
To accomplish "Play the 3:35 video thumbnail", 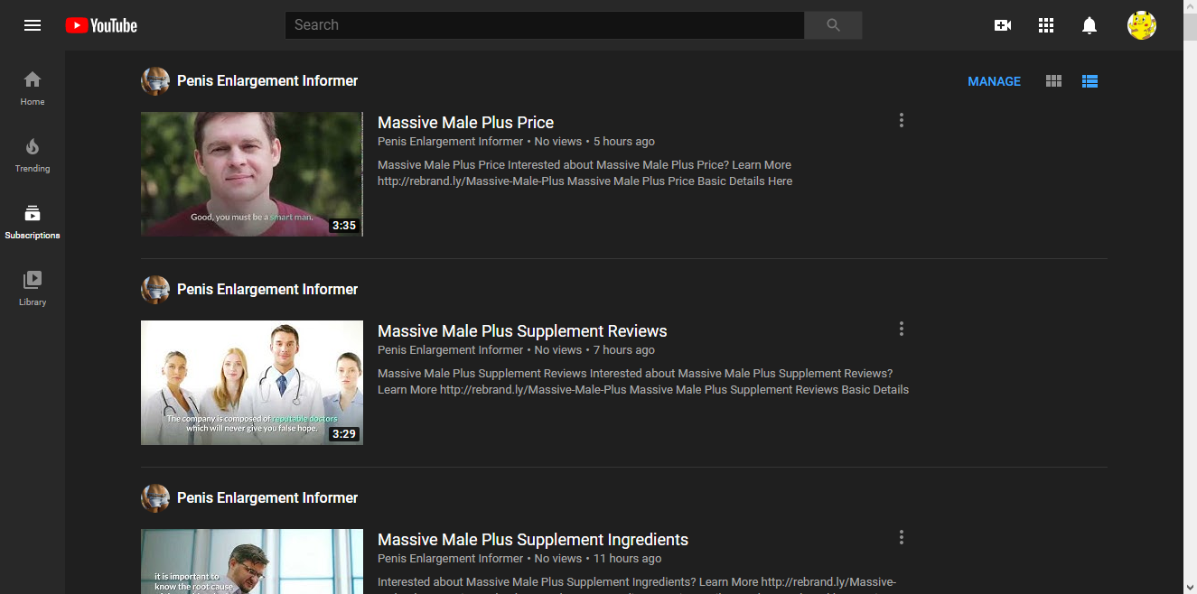I will tap(252, 174).
